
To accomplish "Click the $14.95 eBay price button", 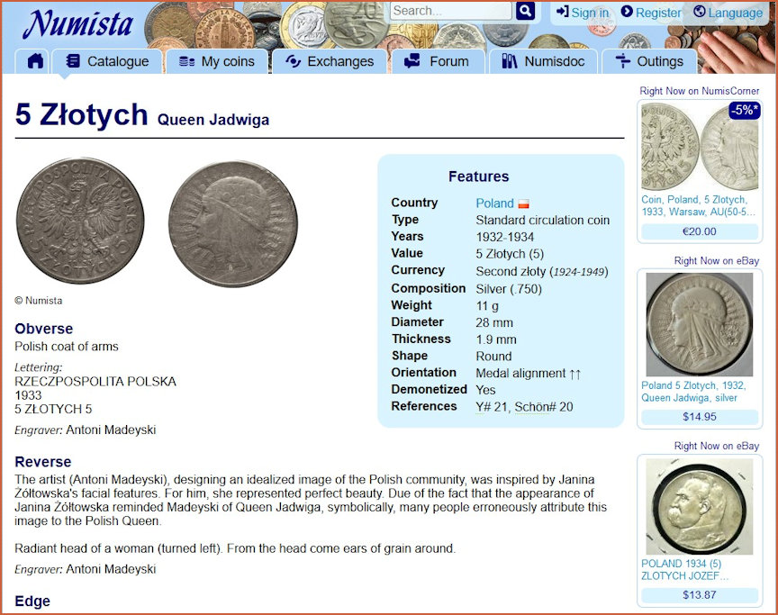I will pyautogui.click(x=700, y=417).
